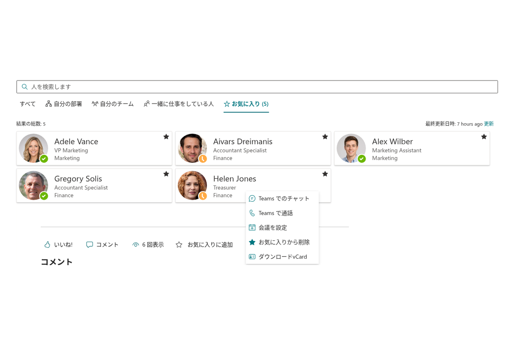Click the Gregory Solis name
The width and height of the screenshot is (512, 341).
(78, 179)
